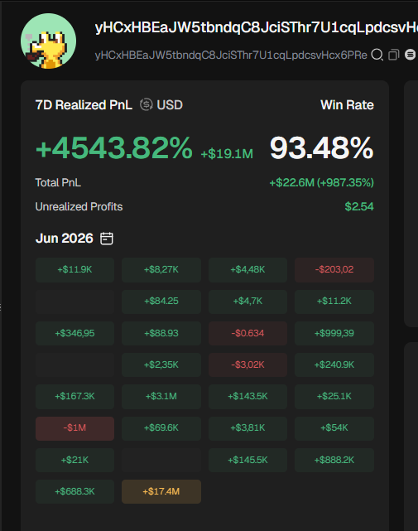Copy the wallet address with copy icon

394,55
